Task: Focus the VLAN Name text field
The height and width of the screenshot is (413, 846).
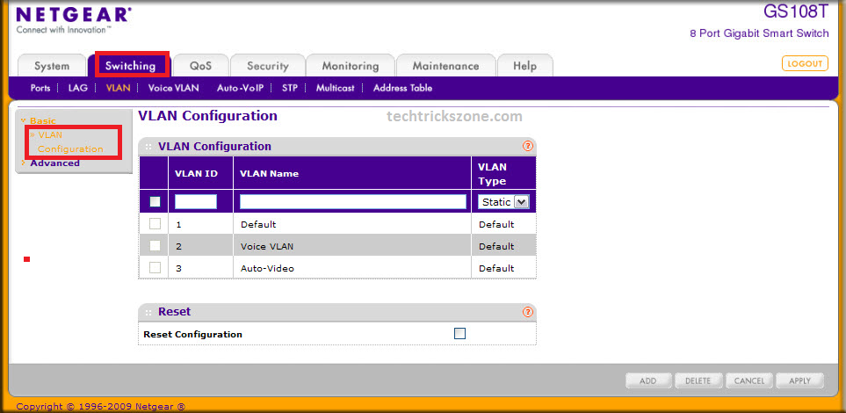Action: tap(352, 202)
